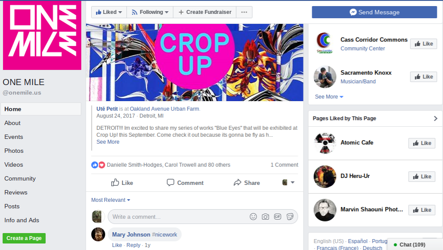Viewport: 443px width, 250px height.
Task: Like the Atomic Cafe page
Action: 422,143
